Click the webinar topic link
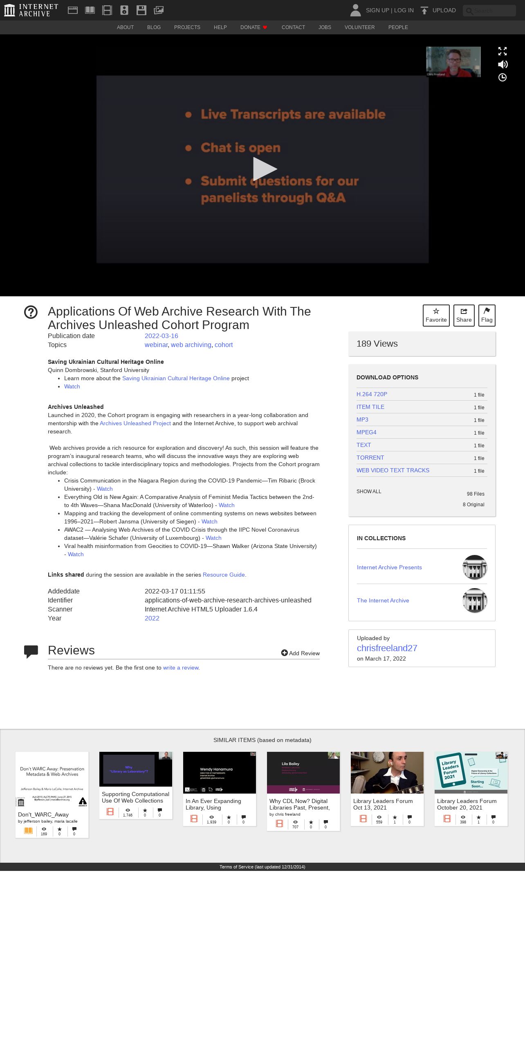The image size is (525, 1051). 156,345
